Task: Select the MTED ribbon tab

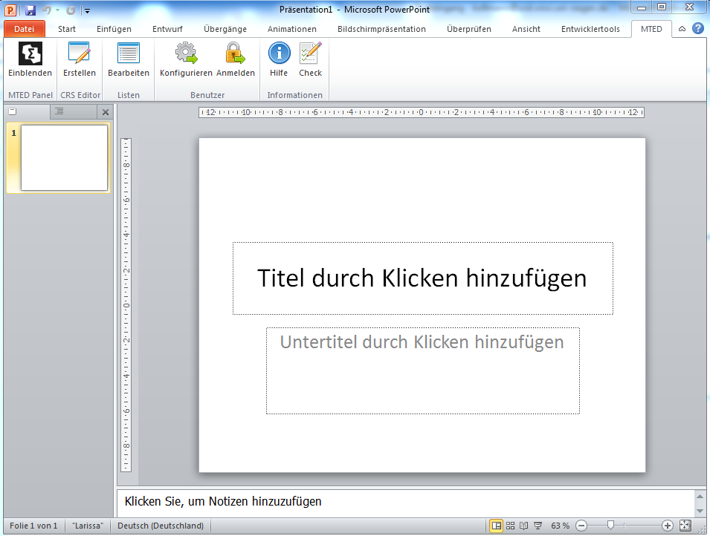Action: pyautogui.click(x=651, y=29)
